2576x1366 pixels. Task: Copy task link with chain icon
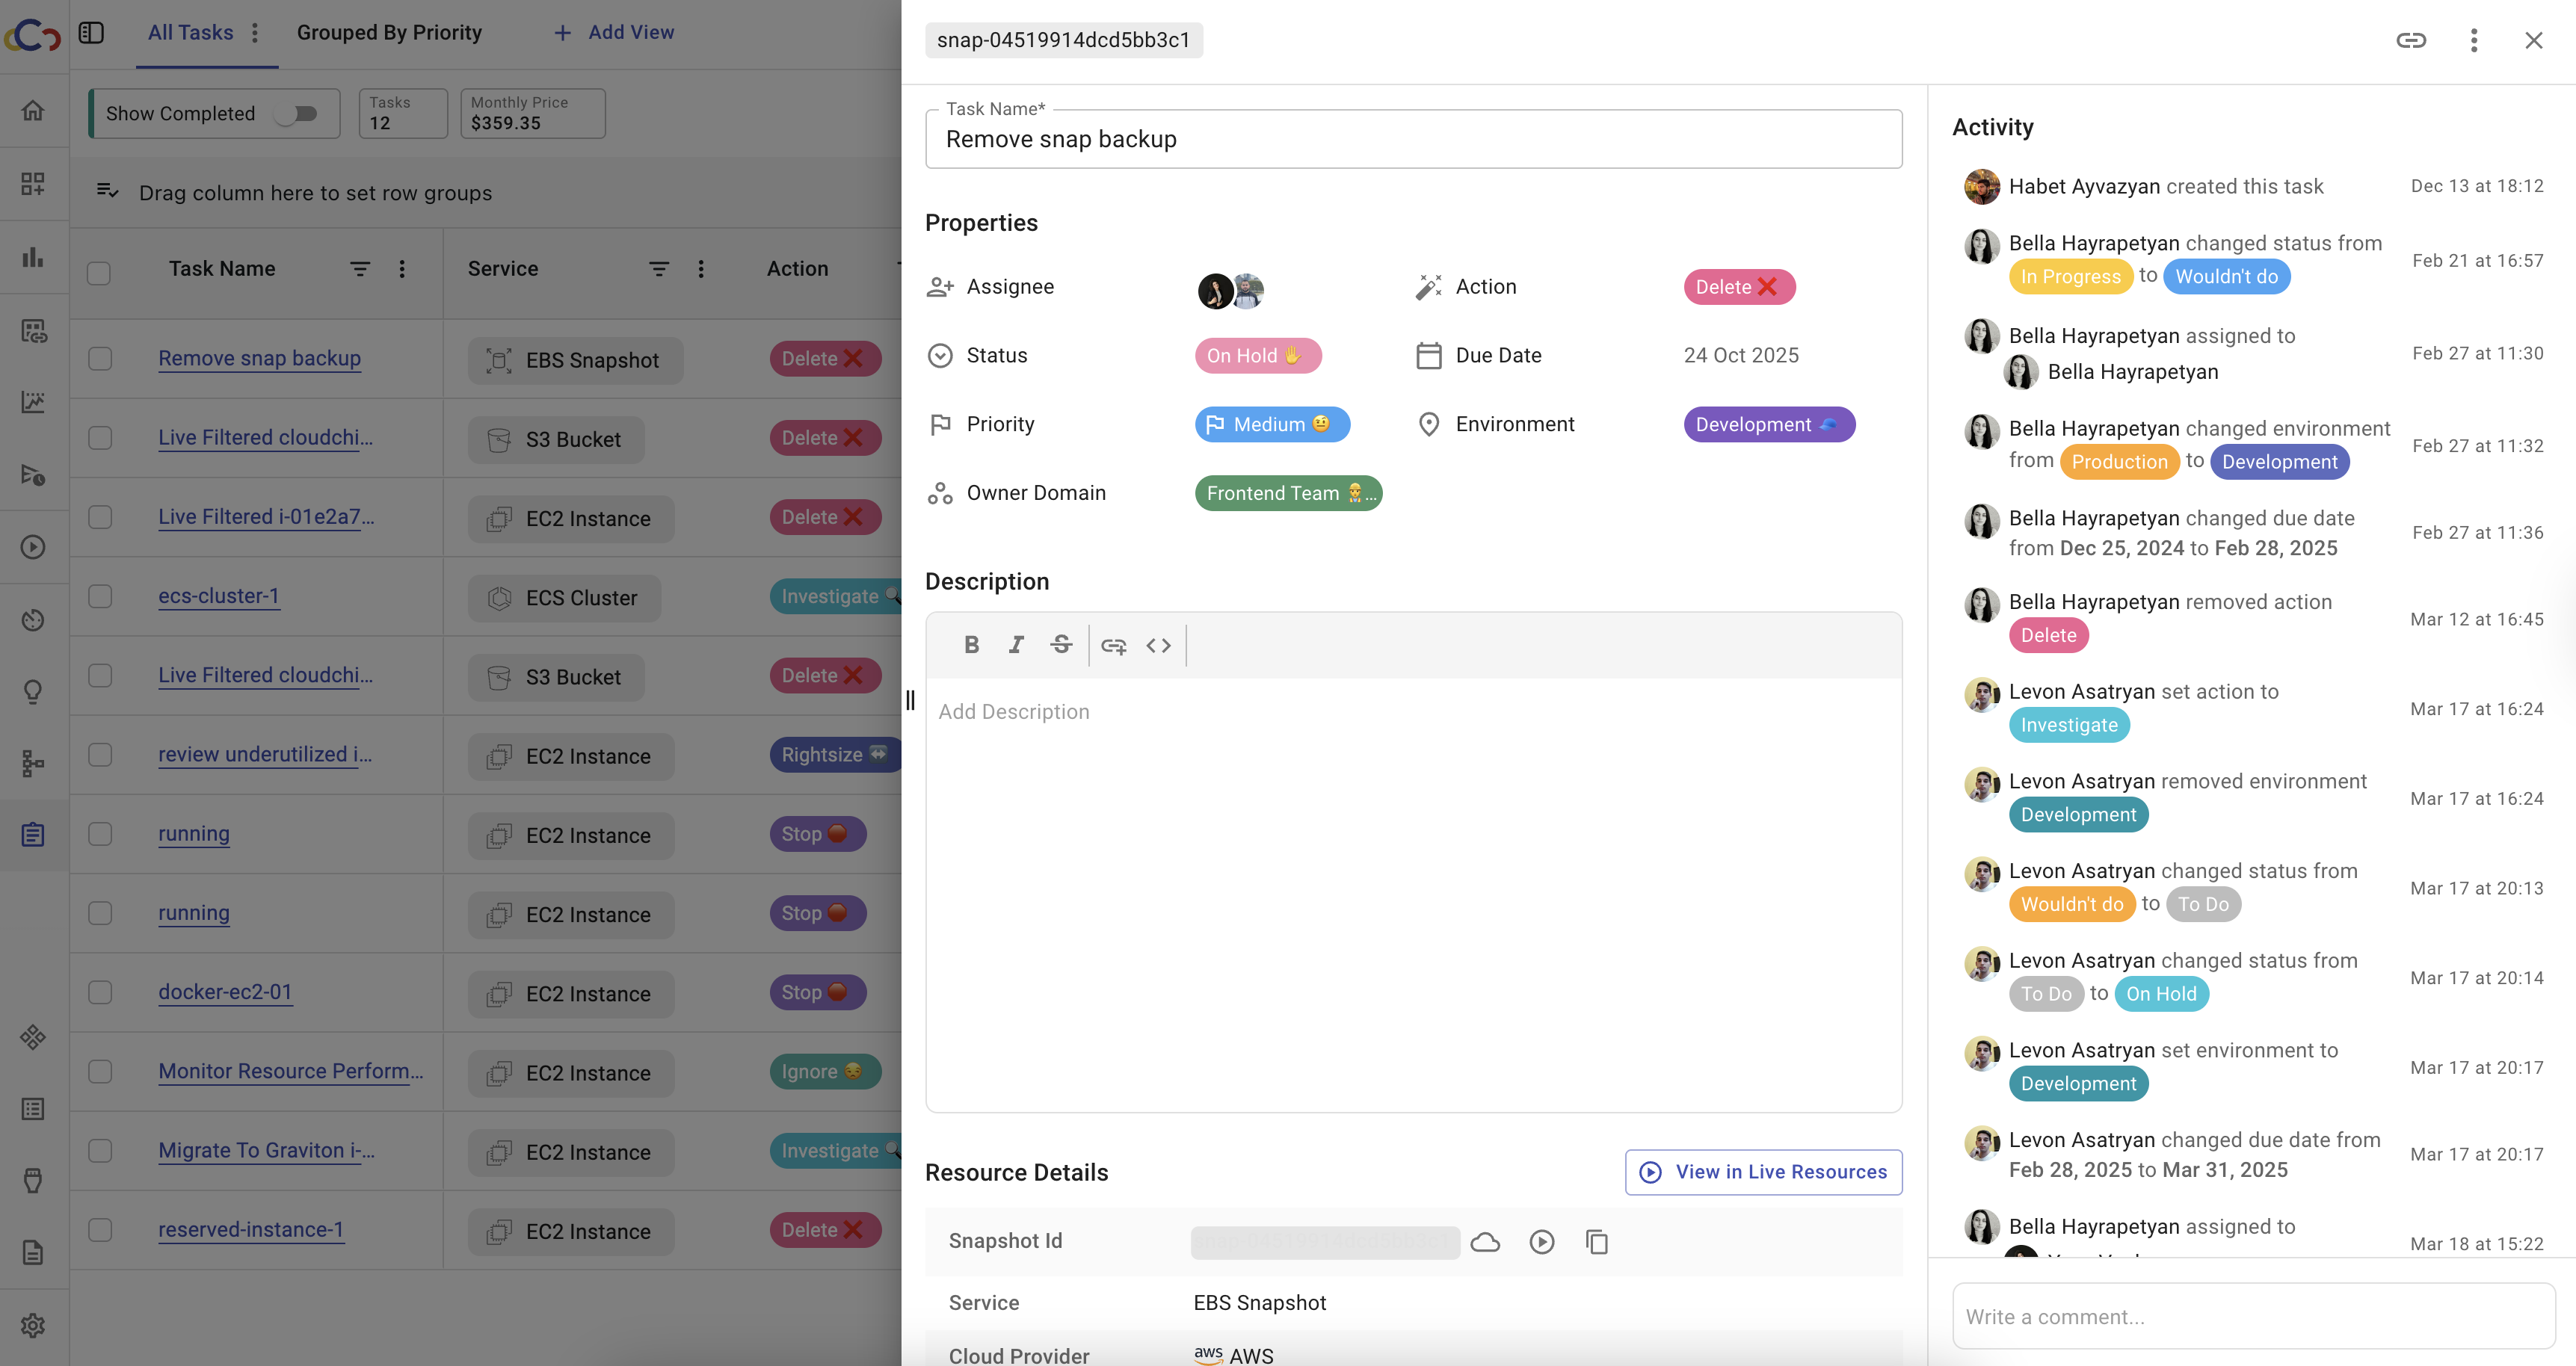pyautogui.click(x=2410, y=40)
